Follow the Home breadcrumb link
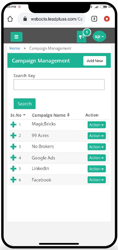Viewport: 118px width, 250px height. (15, 48)
